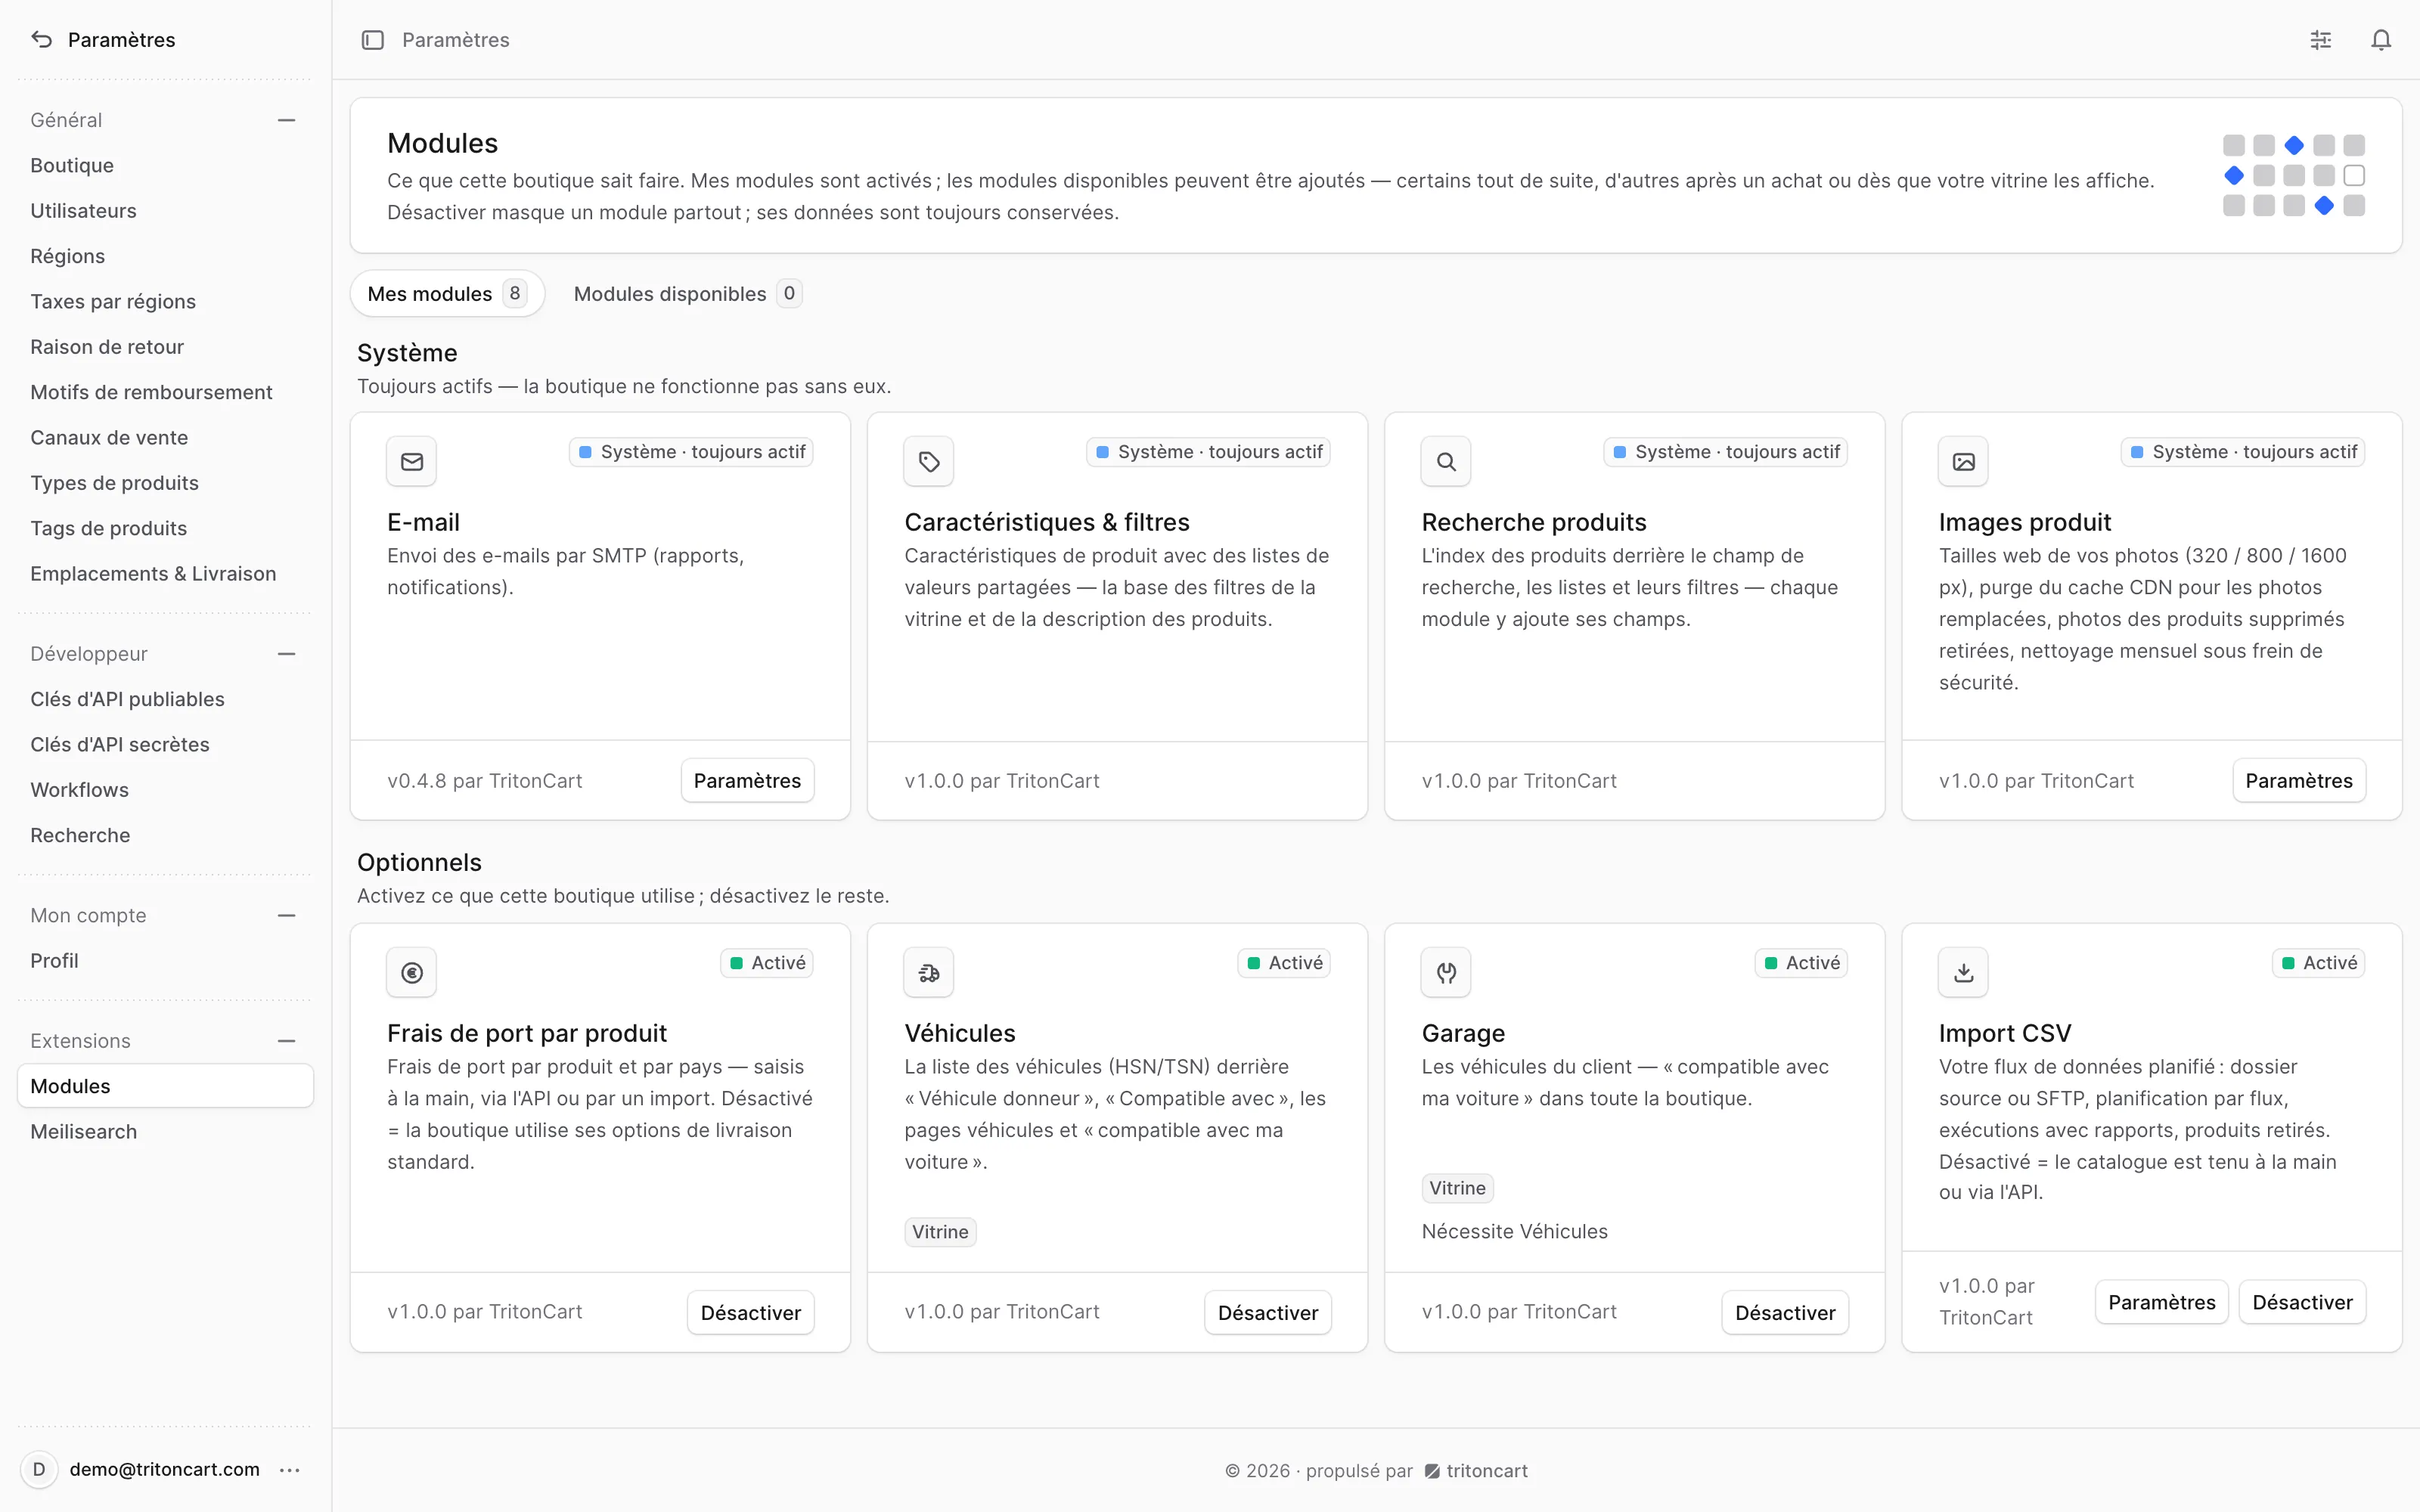Open Profil under Mon compte
This screenshot has width=2420, height=1512.
[x=165, y=960]
